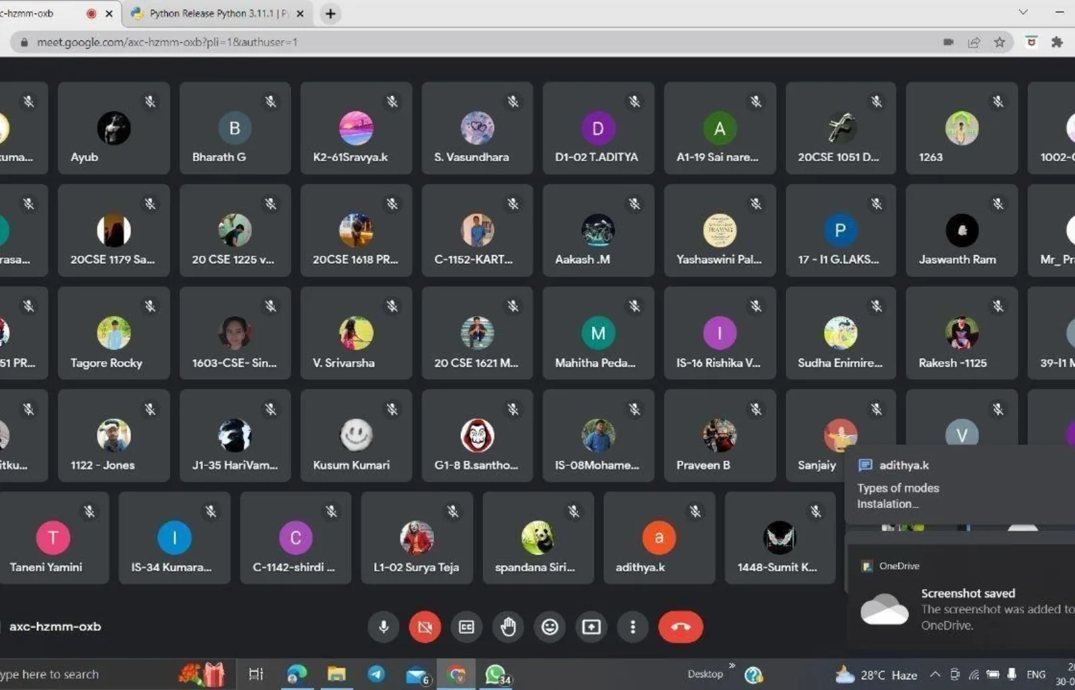This screenshot has width=1075, height=690.
Task: Open the browser extensions puzzle icon
Action: point(1057,42)
